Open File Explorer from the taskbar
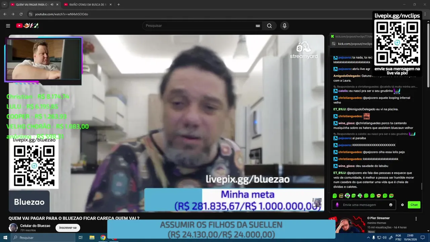Screen dimensions: 430x242 click(x=92, y=238)
